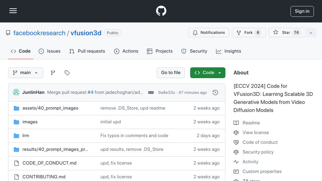The width and height of the screenshot is (322, 181).
Task: Click file icon beside CODE_OF_CONDUCT.md
Action: [16, 163]
